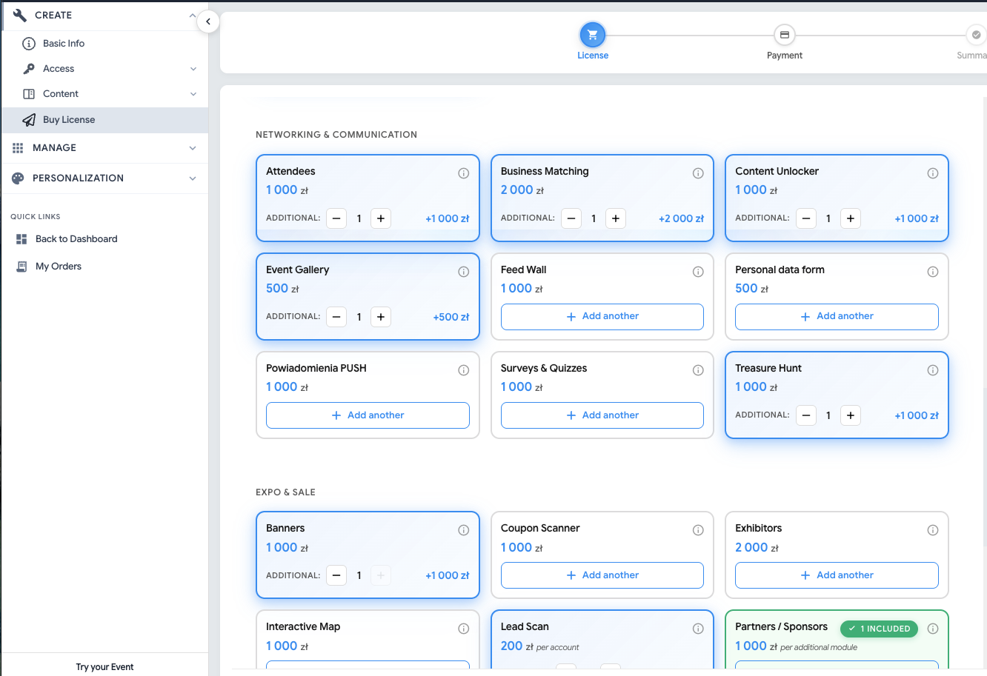Increase Event Gallery quantity with plus

tap(381, 317)
